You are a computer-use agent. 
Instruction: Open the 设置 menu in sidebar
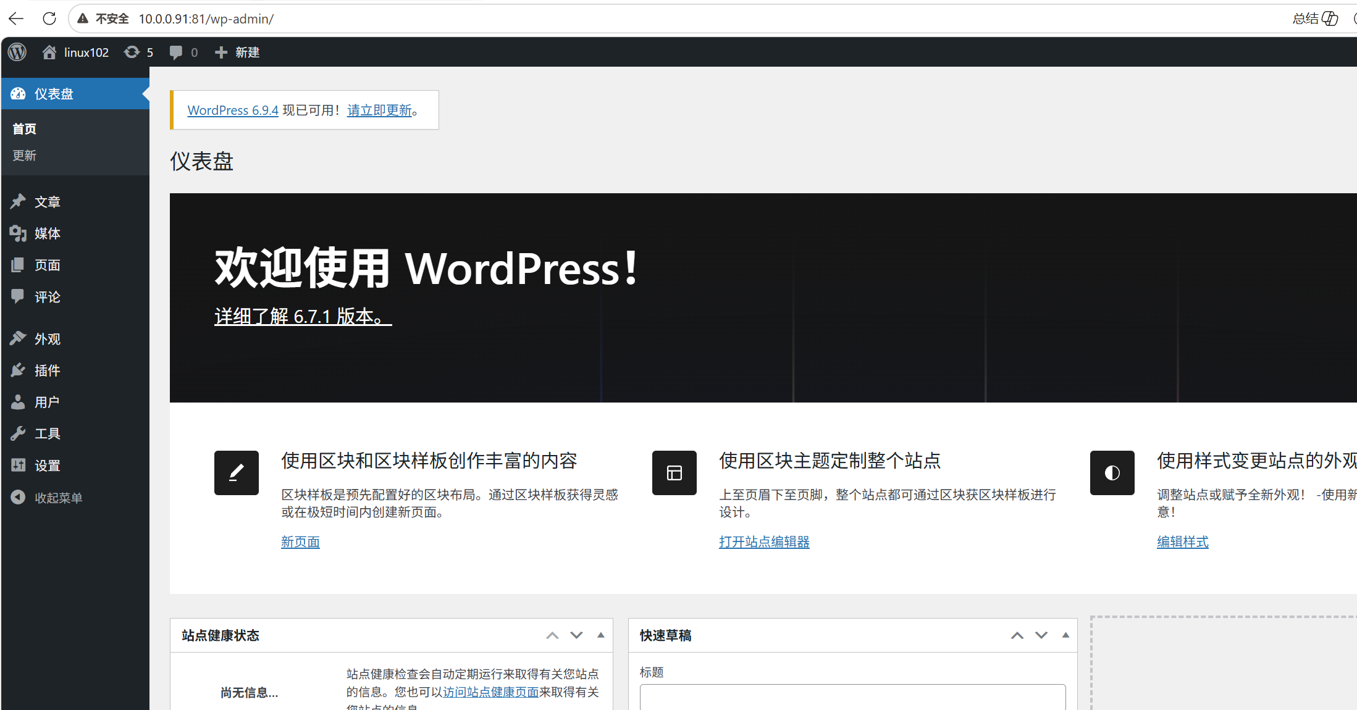(47, 466)
